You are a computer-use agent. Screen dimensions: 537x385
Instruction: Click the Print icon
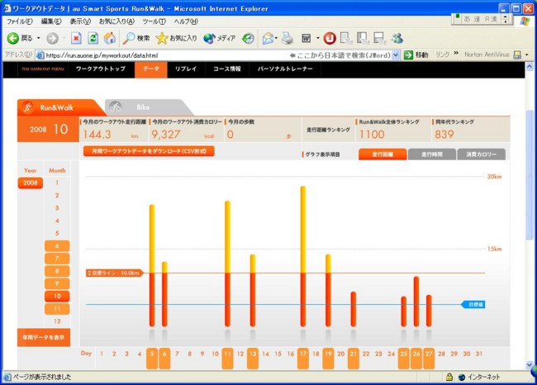[288, 38]
